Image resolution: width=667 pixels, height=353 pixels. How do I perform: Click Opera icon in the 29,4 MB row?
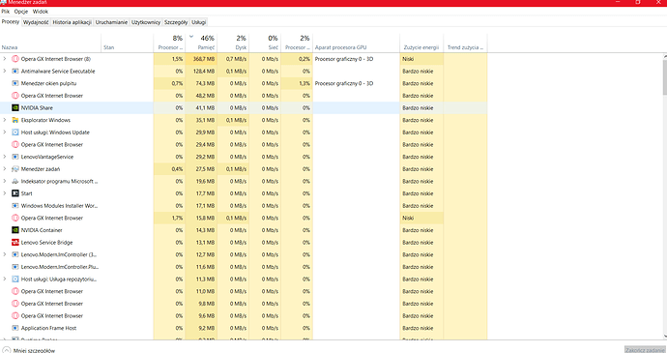15,144
